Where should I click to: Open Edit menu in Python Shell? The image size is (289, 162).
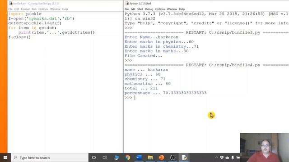point(133,9)
